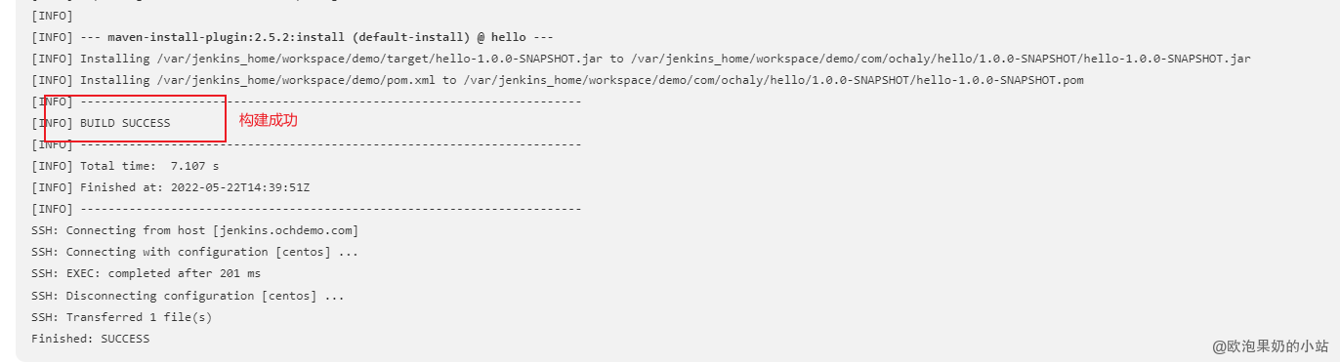Click the hello-1.0.0-SNAPSHOT.jar installing line

pyautogui.click(x=641, y=59)
